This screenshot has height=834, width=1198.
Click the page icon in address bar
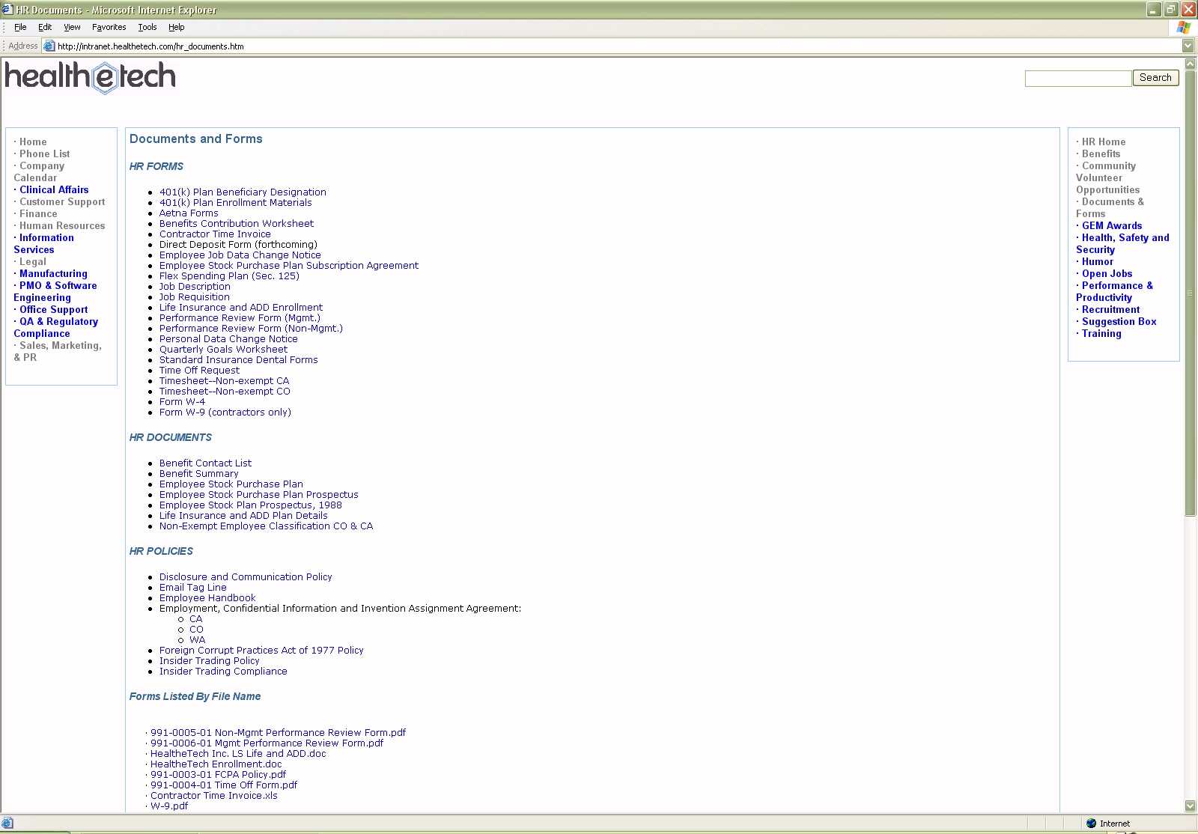(x=49, y=46)
